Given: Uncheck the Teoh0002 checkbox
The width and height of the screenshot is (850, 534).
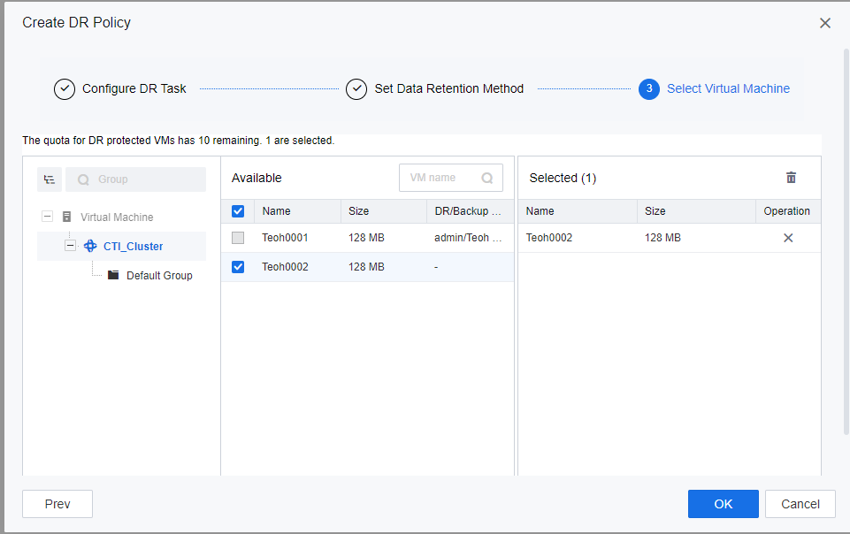Looking at the screenshot, I should pos(238,267).
